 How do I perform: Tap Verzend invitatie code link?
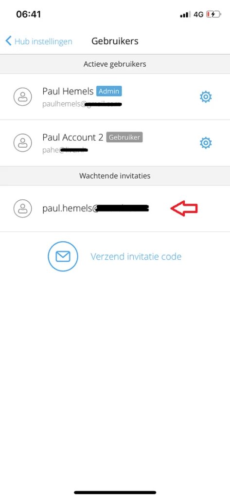coord(136,256)
